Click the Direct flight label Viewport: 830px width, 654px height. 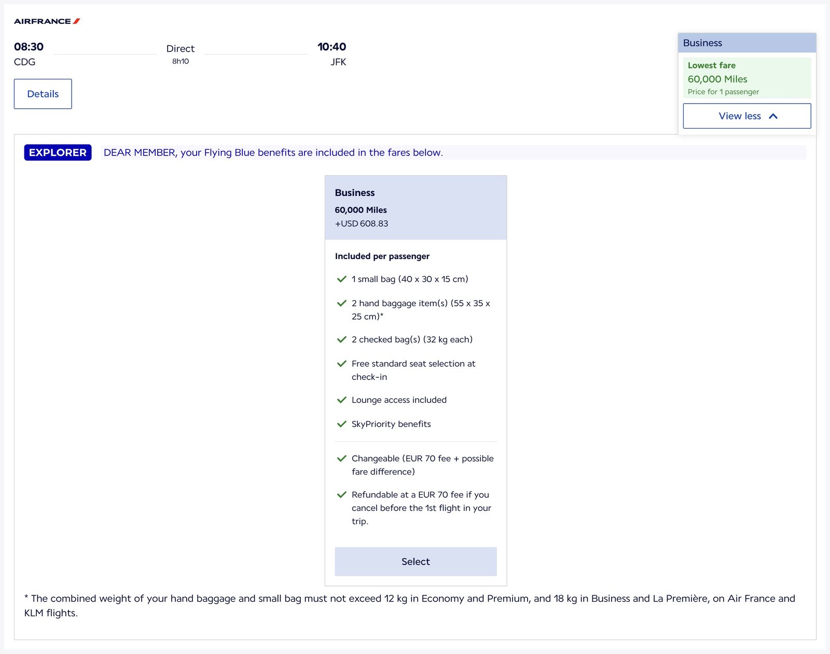[181, 48]
